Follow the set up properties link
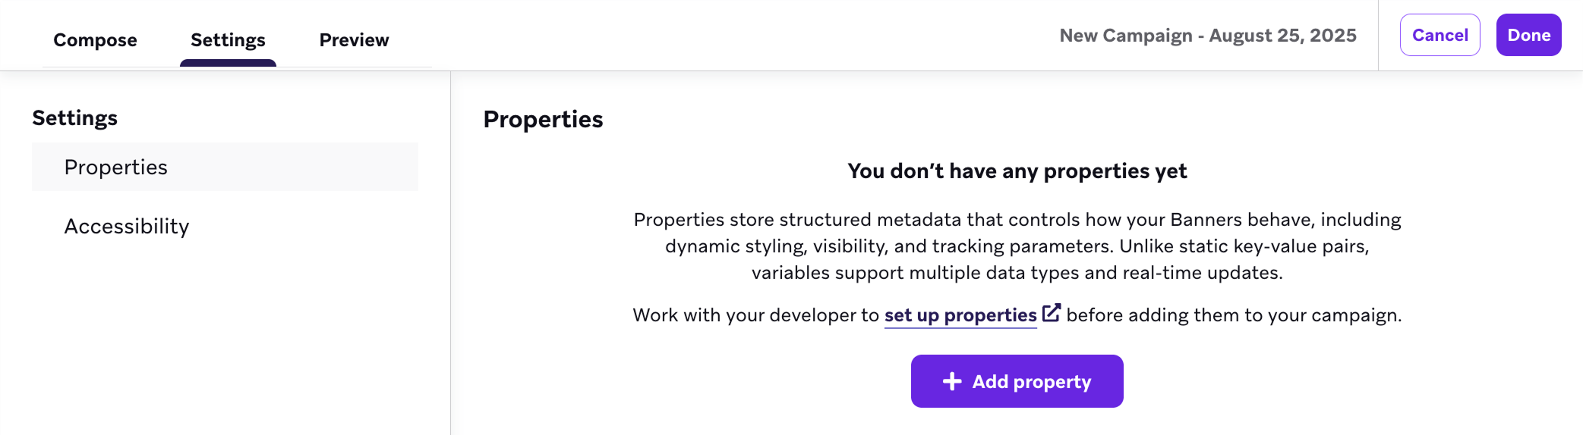Viewport: 1583px width, 435px height. [960, 315]
